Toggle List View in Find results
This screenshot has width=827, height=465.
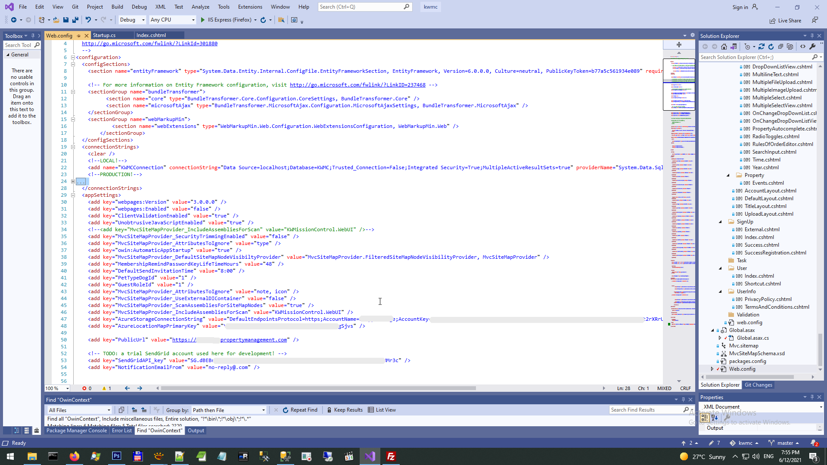[x=382, y=410]
